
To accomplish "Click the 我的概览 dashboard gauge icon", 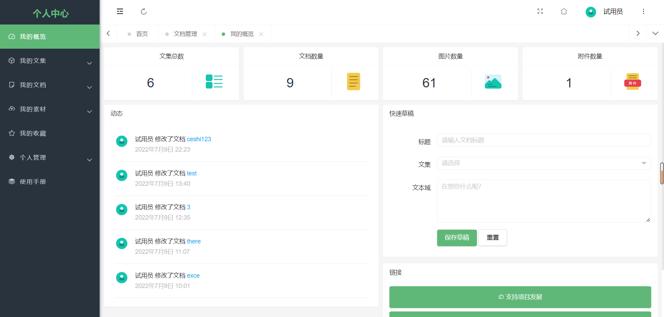I will coord(12,36).
